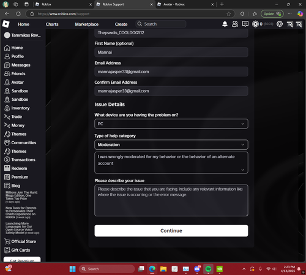The height and width of the screenshot is (275, 306).
Task: Open a new browser tab
Action: (222, 4)
